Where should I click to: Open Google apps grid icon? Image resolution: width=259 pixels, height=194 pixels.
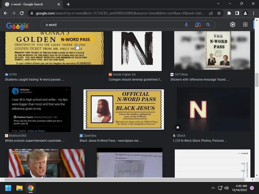click(x=245, y=25)
